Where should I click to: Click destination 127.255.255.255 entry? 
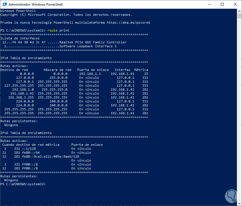[19, 86]
